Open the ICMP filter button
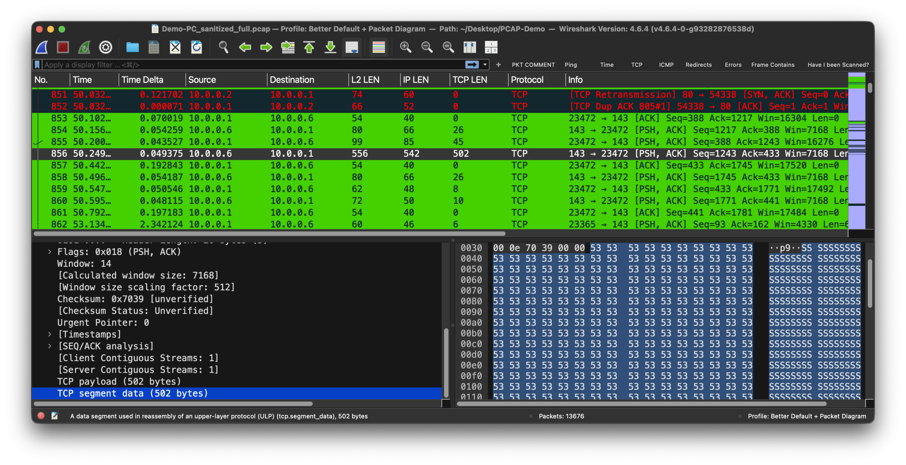906x465 pixels. tap(666, 65)
